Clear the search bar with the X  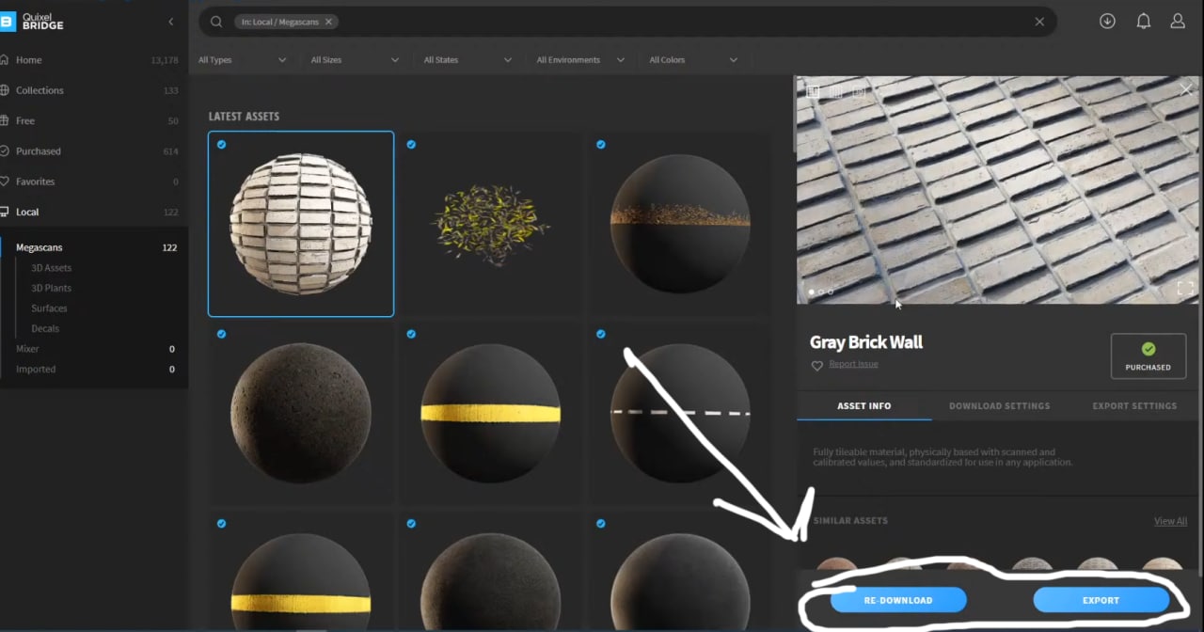(x=1039, y=22)
